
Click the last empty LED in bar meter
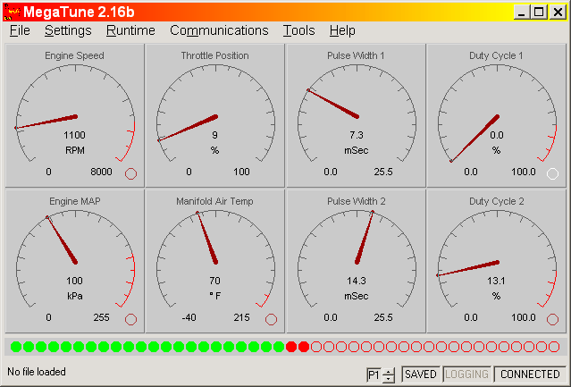click(553, 347)
